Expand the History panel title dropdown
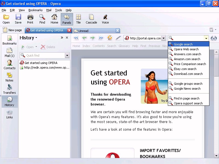This screenshot has width=219, height=164. (x=36, y=38)
